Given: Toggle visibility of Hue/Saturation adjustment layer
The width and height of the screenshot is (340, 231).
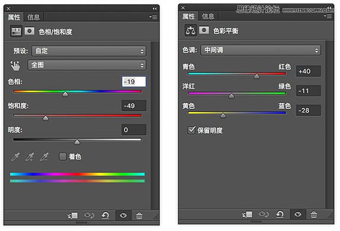Looking at the screenshot, I should [123, 215].
